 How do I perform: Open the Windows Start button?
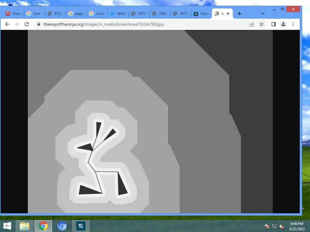point(7,226)
